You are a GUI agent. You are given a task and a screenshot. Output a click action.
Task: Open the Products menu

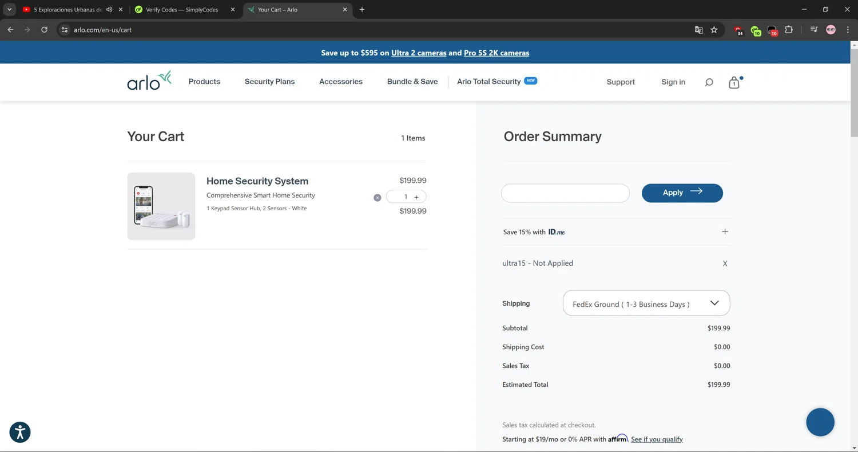tap(204, 82)
